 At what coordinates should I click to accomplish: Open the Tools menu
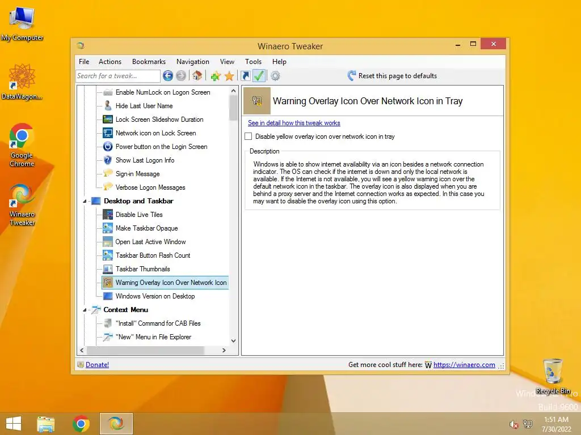(253, 62)
